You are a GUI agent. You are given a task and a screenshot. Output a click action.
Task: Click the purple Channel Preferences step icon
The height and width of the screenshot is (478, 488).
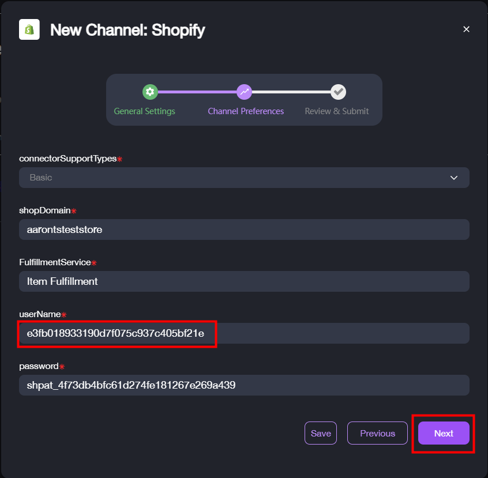point(245,92)
